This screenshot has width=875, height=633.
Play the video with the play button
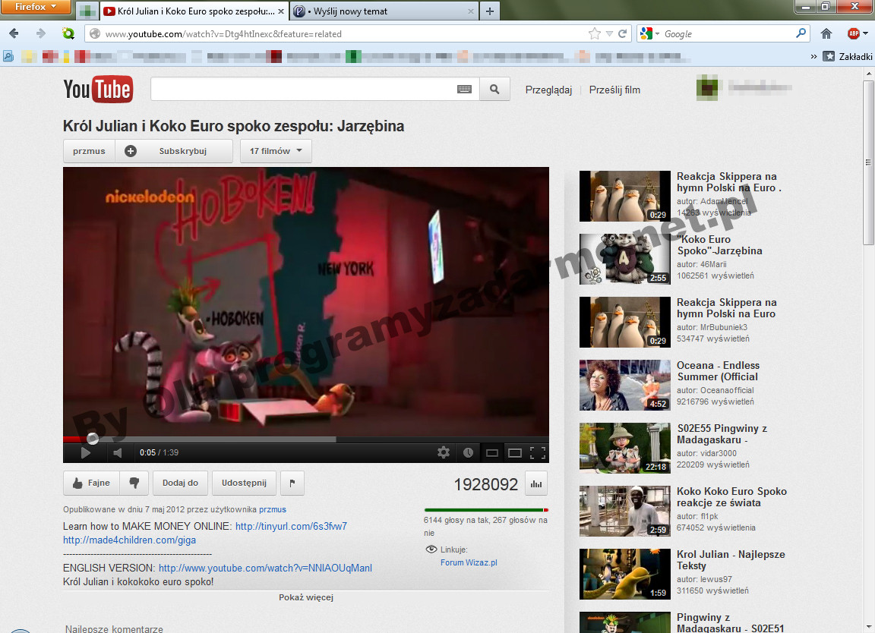[85, 453]
